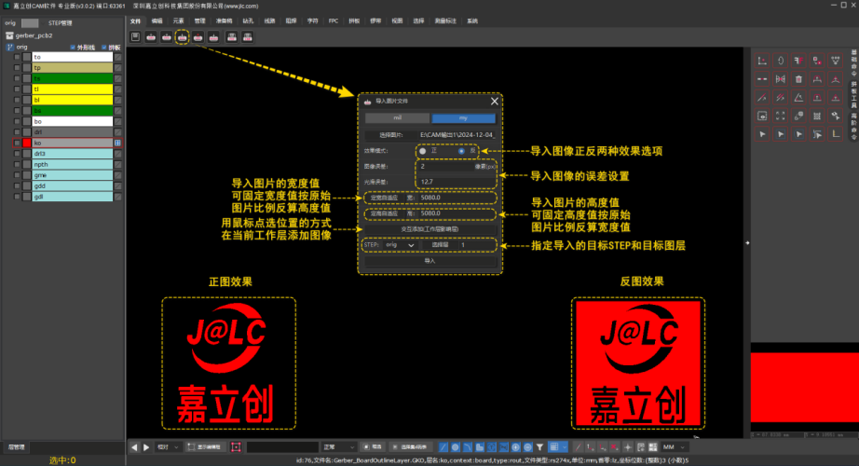
Task: Click the color swatch of tl layer
Action: tap(27, 89)
